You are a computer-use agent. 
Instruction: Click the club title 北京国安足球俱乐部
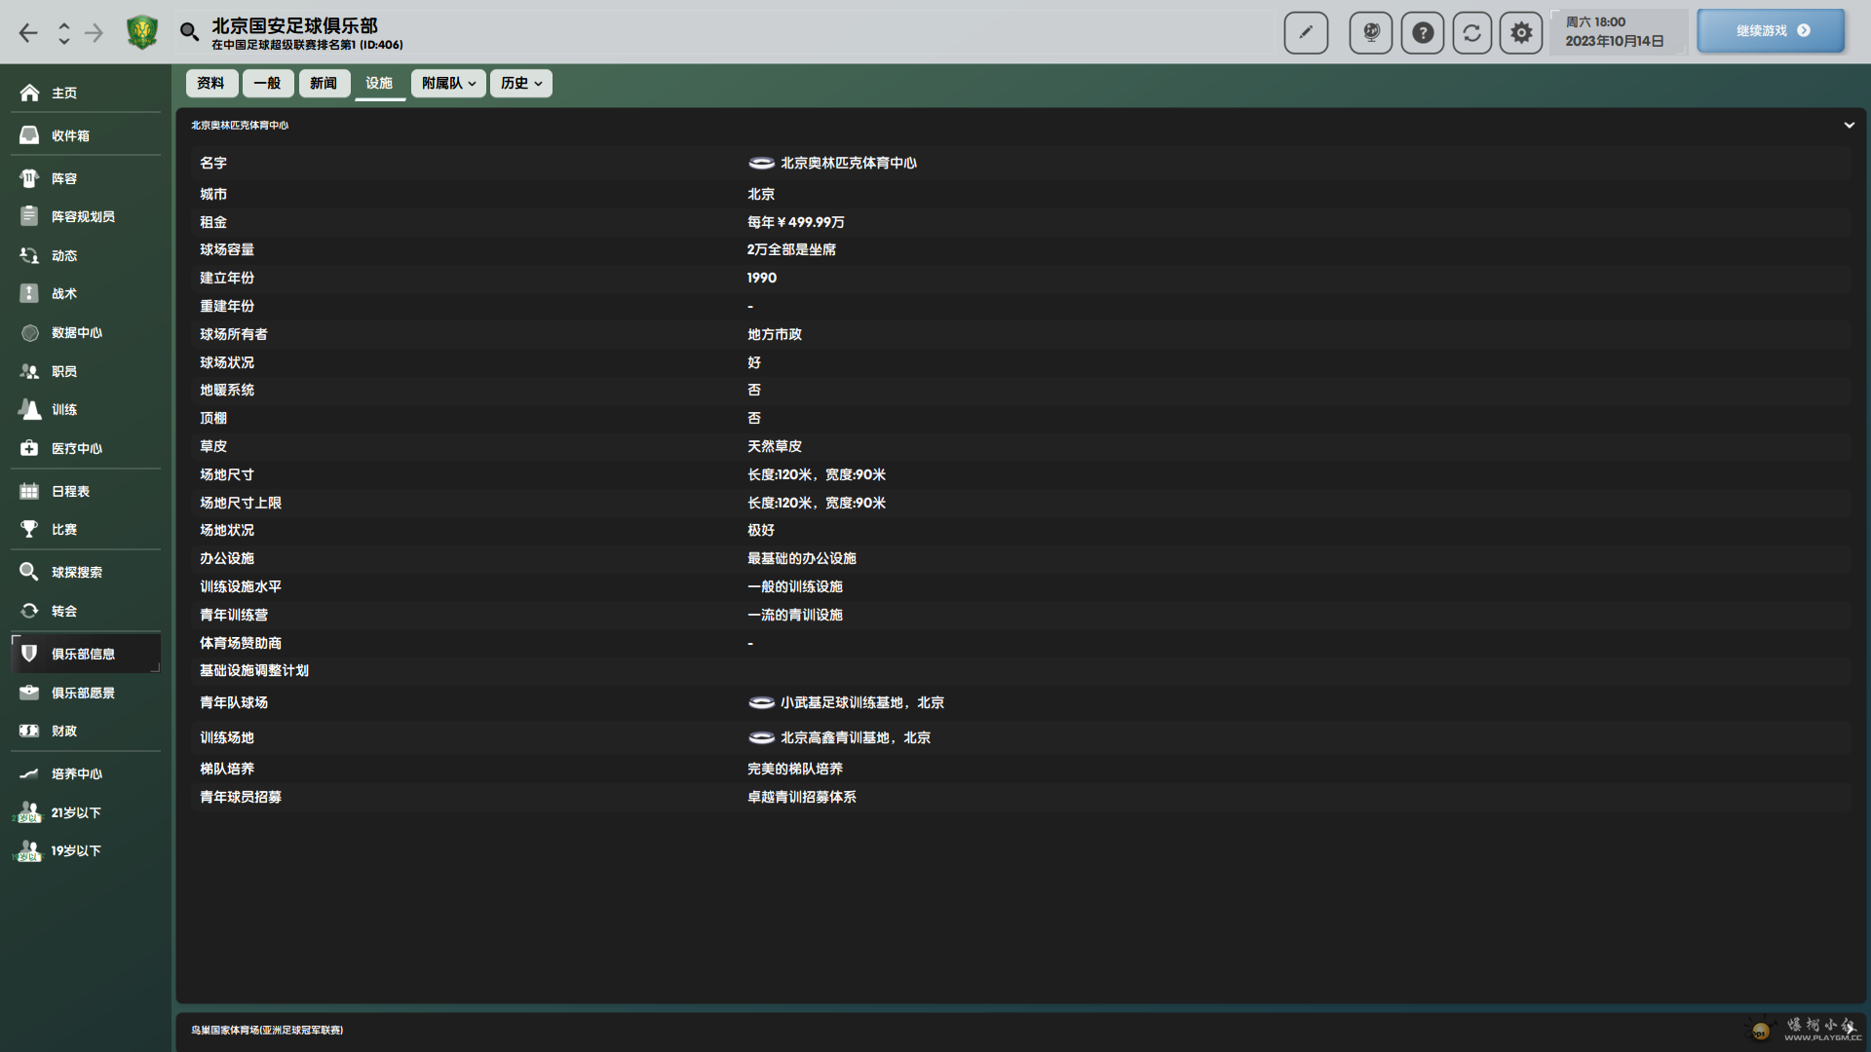point(295,25)
